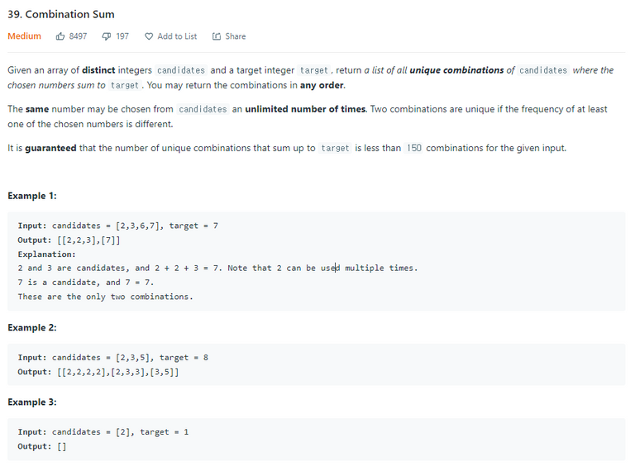635x471 pixels.
Task: Open the Add to List label
Action: click(177, 36)
